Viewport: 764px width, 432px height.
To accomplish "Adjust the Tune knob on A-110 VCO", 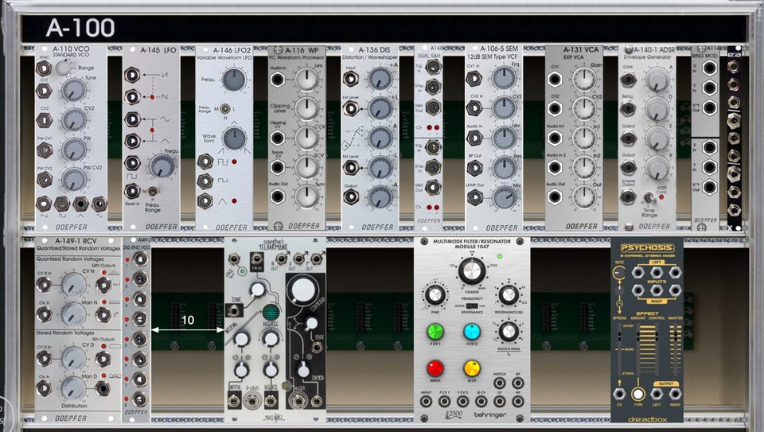I will click(x=74, y=91).
